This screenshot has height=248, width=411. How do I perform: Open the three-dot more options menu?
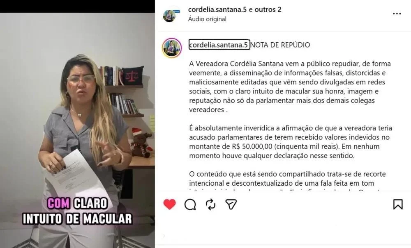397,14
